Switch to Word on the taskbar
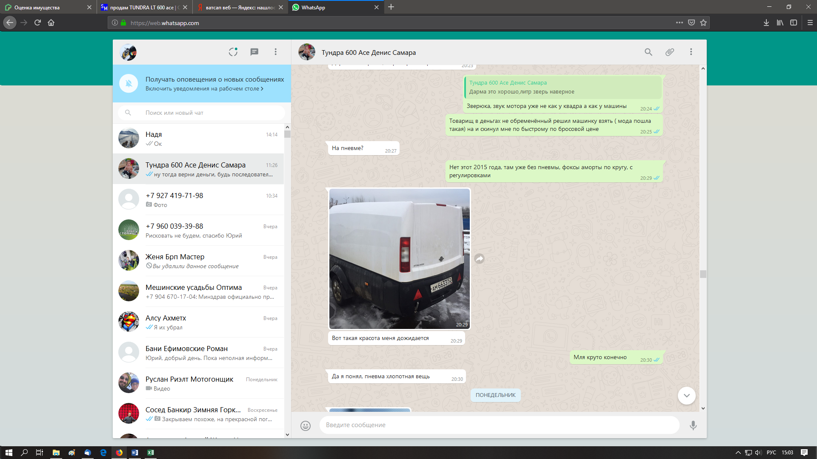The image size is (817, 459). 135,453
